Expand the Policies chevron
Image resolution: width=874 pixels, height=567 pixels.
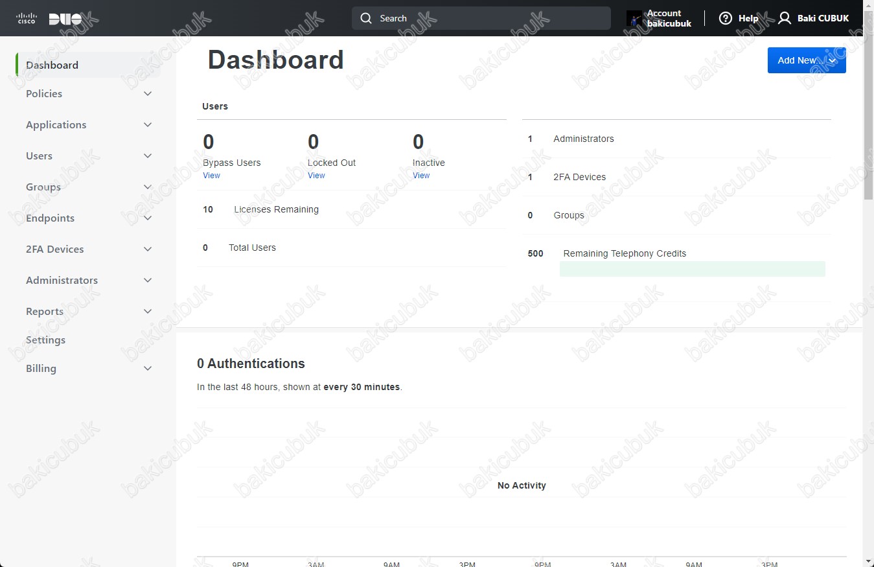pos(148,93)
